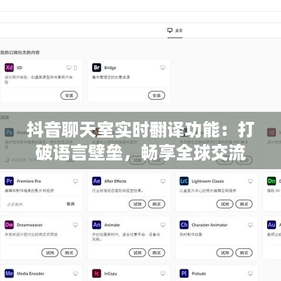Select the Dreamweaver app icon

click(9, 225)
